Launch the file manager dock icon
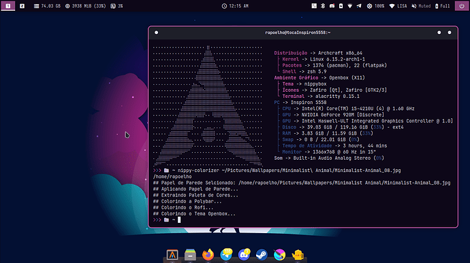 tap(190, 255)
